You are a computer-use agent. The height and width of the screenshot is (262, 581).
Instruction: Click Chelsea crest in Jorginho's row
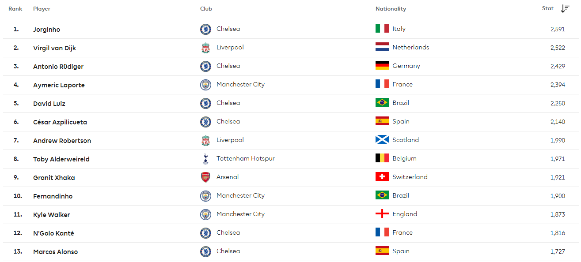tap(205, 30)
